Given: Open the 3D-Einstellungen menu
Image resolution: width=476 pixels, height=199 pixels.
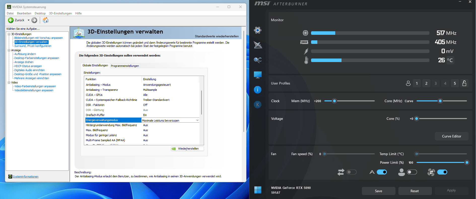Looking at the screenshot, I should coord(60,13).
